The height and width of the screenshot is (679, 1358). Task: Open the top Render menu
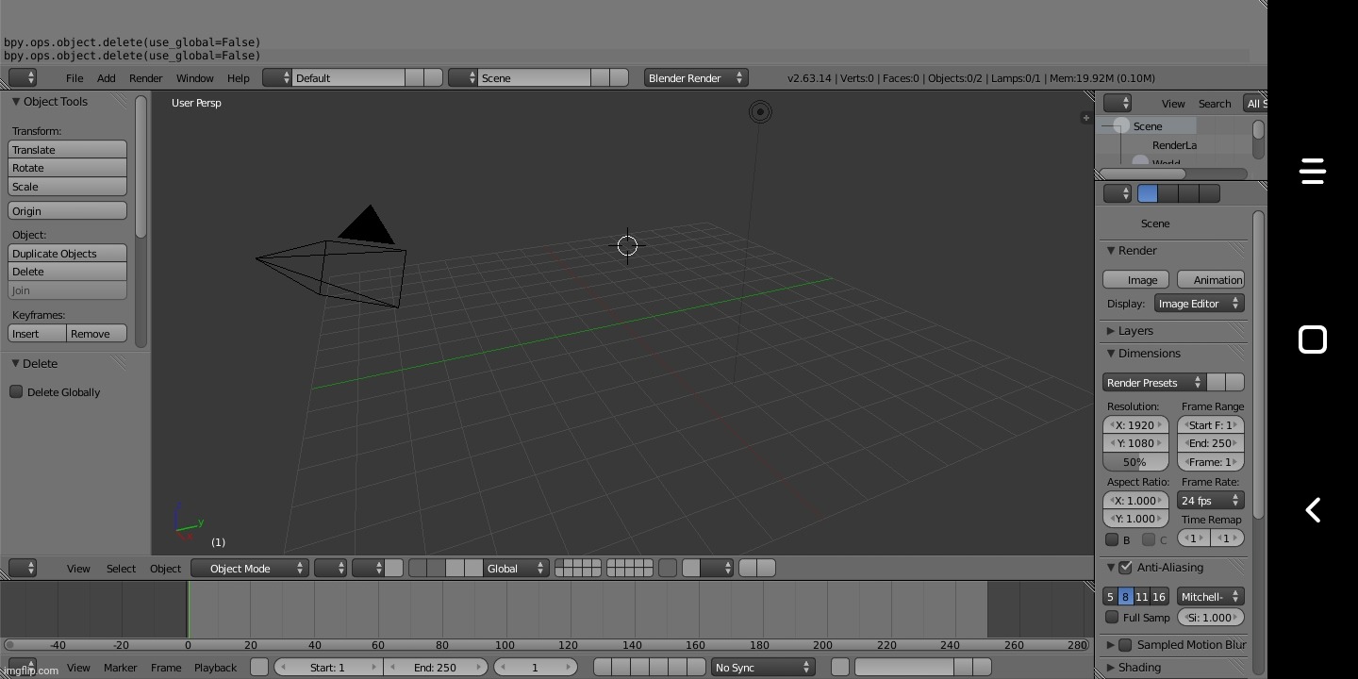pyautogui.click(x=146, y=77)
